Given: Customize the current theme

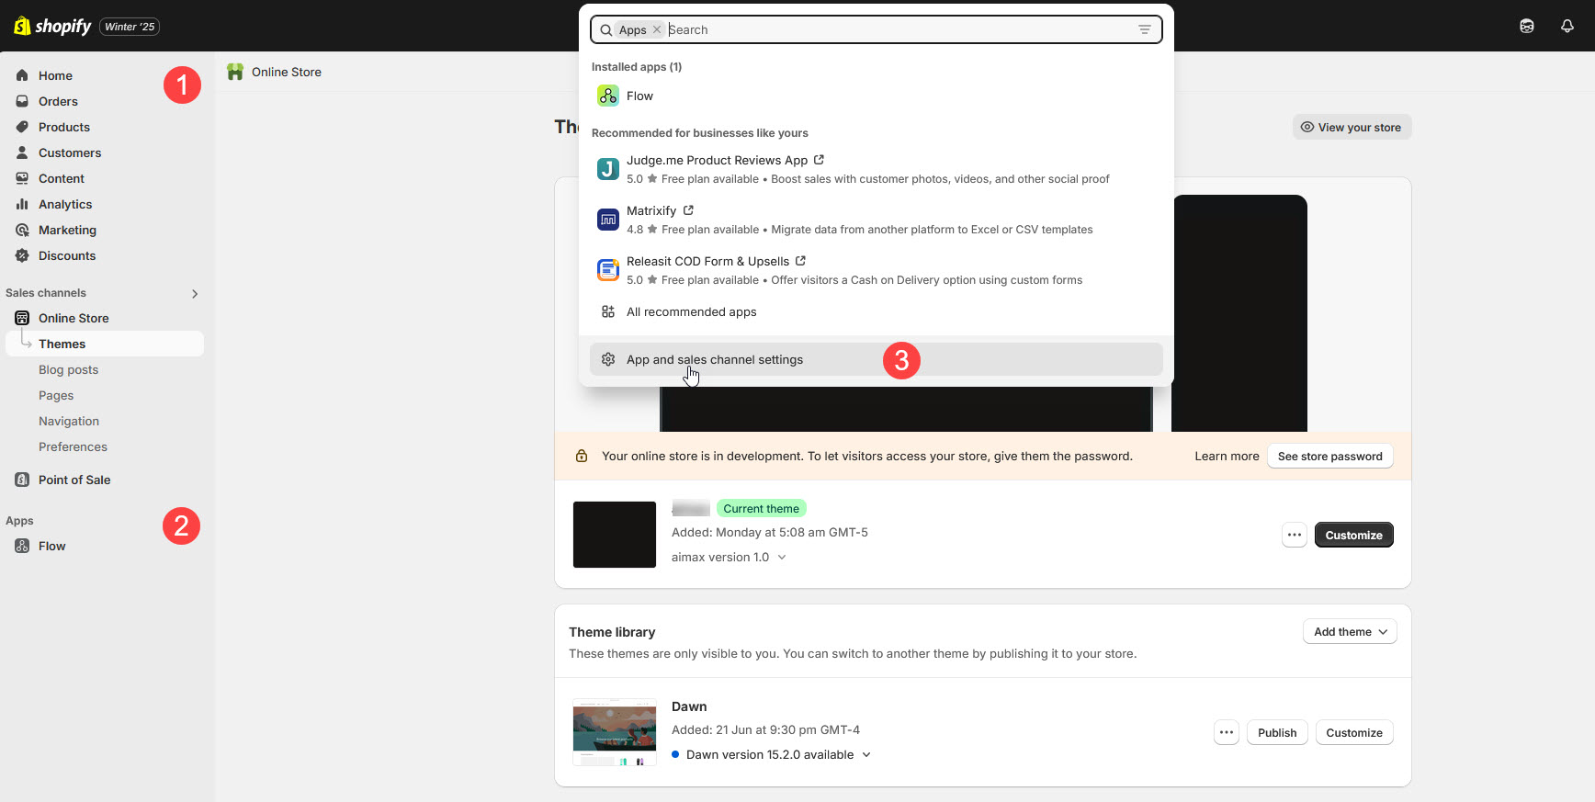Looking at the screenshot, I should tap(1353, 535).
